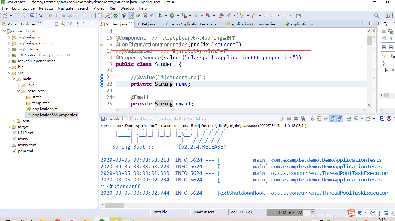Toggle console Word Wrap icon
The width and height of the screenshot is (395, 221).
(326, 119)
